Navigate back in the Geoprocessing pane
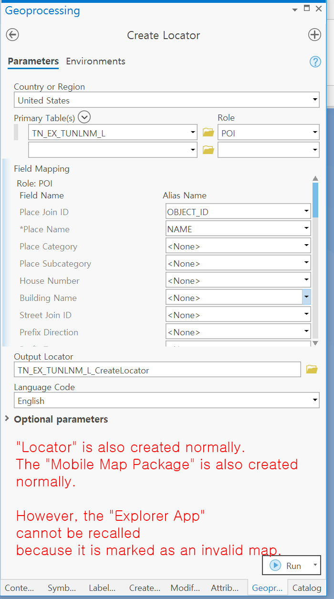Screen dimensions: 334x599 click(x=12, y=34)
